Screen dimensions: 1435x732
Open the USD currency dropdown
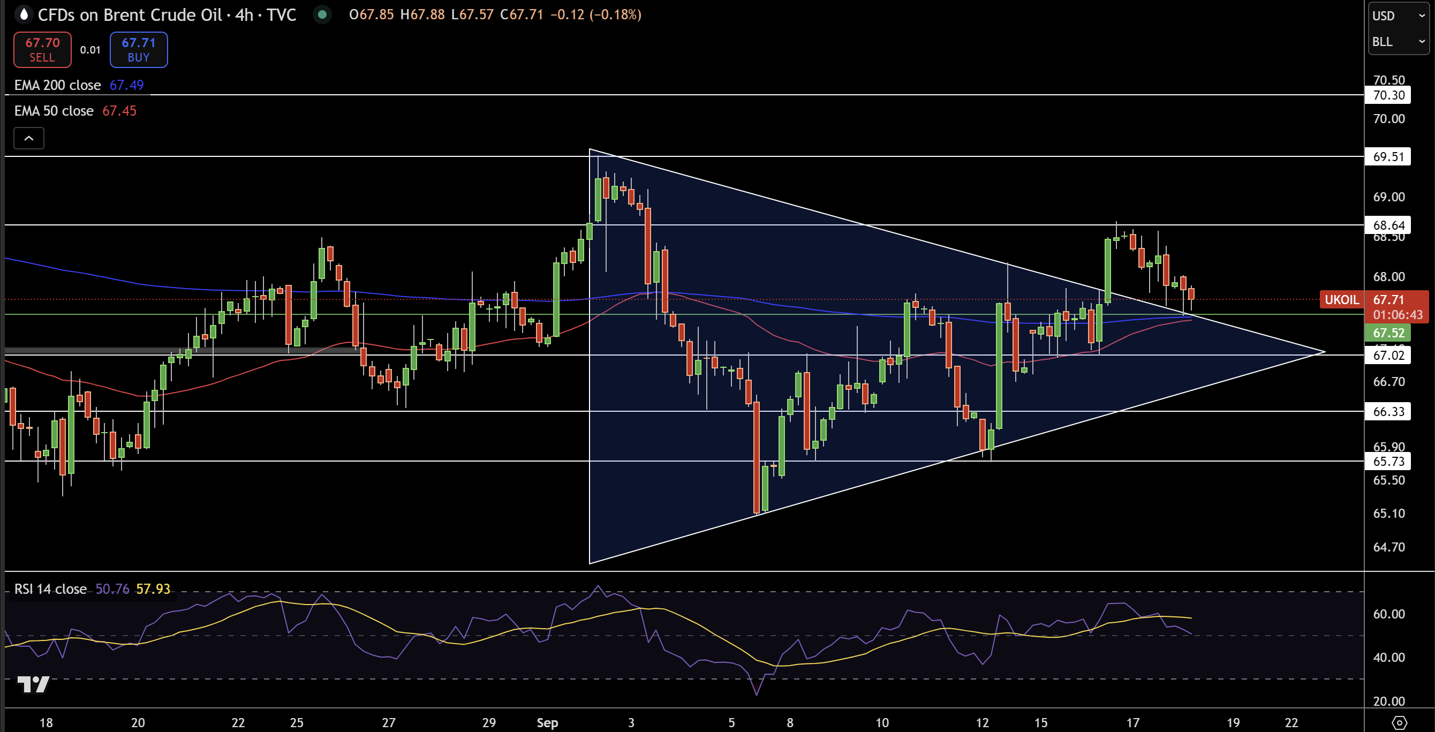[1399, 16]
